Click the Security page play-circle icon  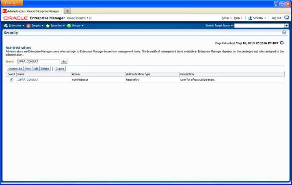point(284,32)
